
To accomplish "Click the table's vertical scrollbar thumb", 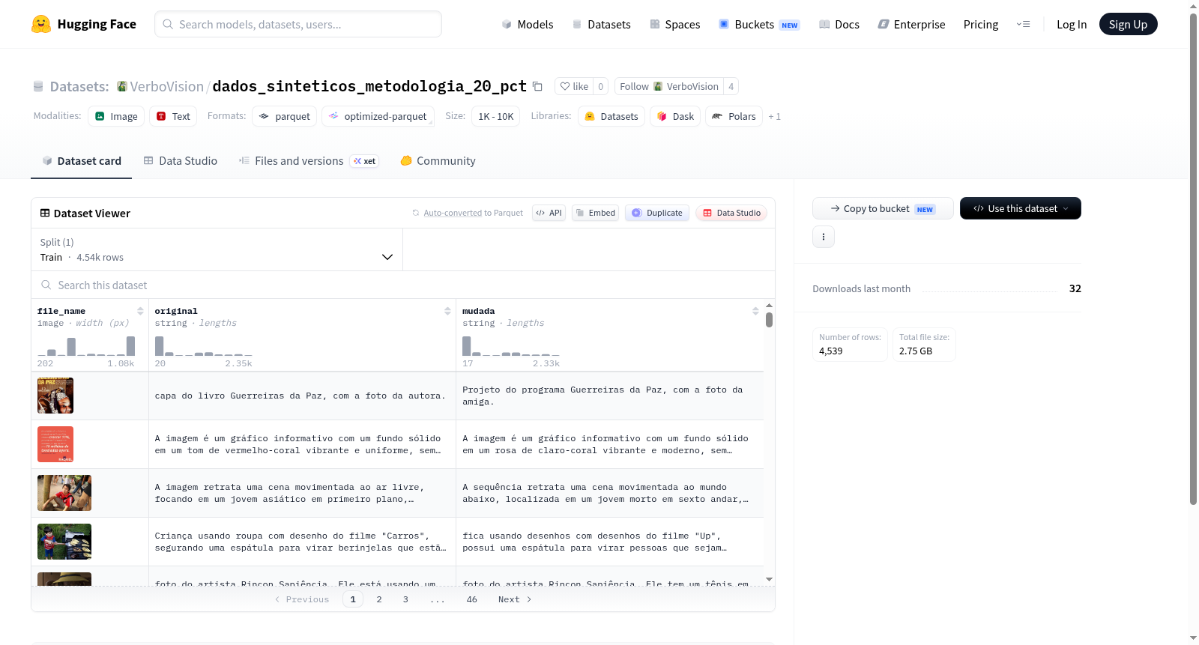I will [x=769, y=320].
